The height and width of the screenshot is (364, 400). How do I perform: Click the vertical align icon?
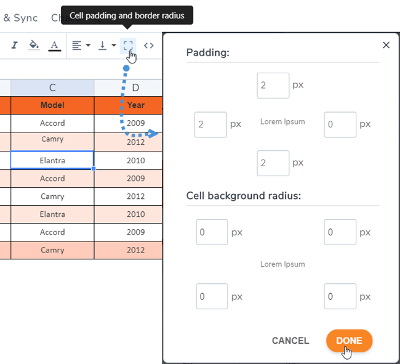point(102,45)
